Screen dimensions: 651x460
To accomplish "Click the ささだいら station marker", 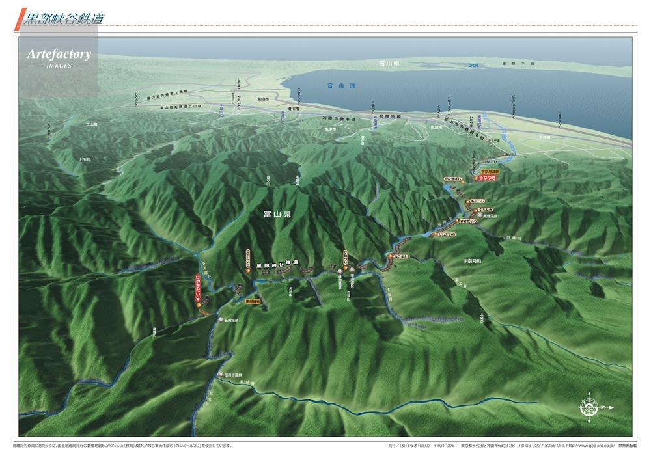I will click(458, 221).
